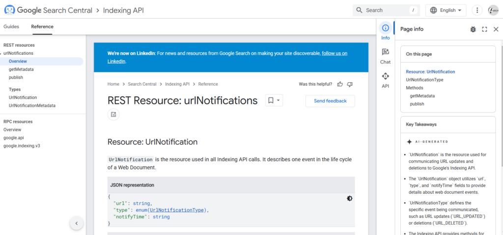Open google.api in sidebar

[13, 138]
